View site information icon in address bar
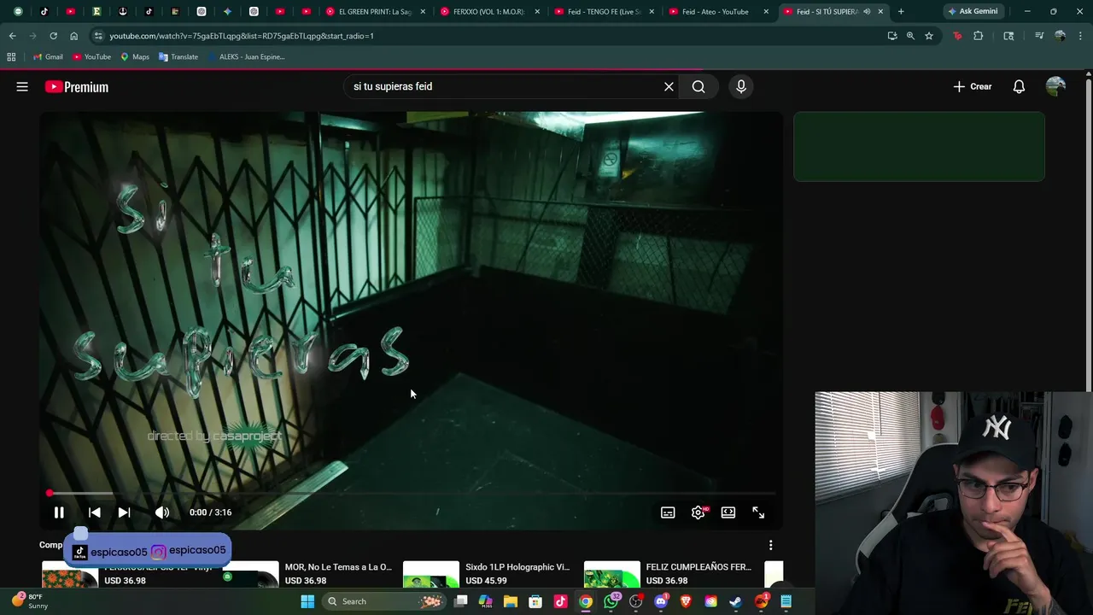The height and width of the screenshot is (615, 1093). point(98,36)
